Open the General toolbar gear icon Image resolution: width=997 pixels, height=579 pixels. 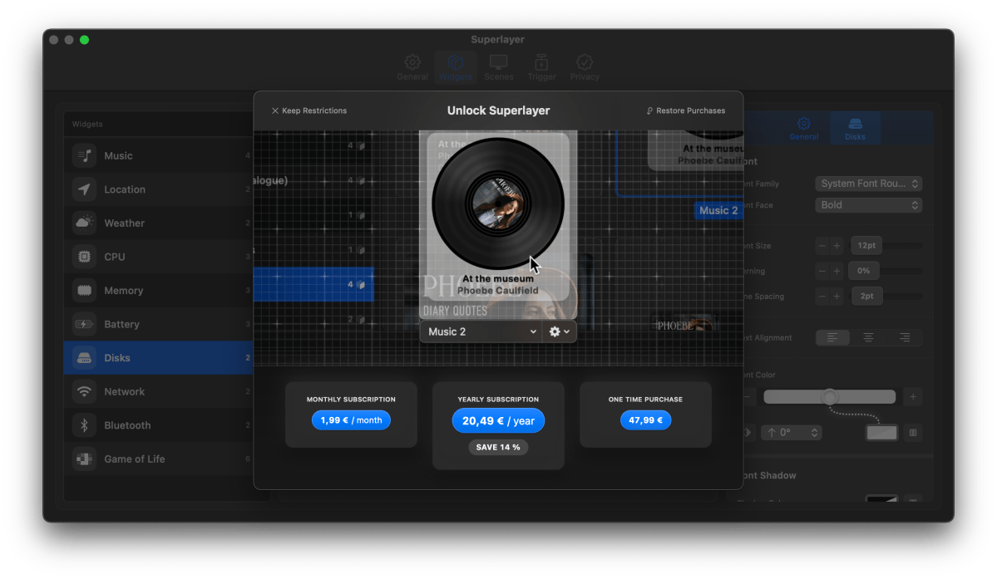pyautogui.click(x=412, y=62)
